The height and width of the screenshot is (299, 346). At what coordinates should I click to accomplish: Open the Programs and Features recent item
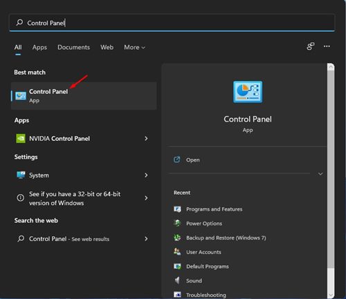tap(208, 209)
